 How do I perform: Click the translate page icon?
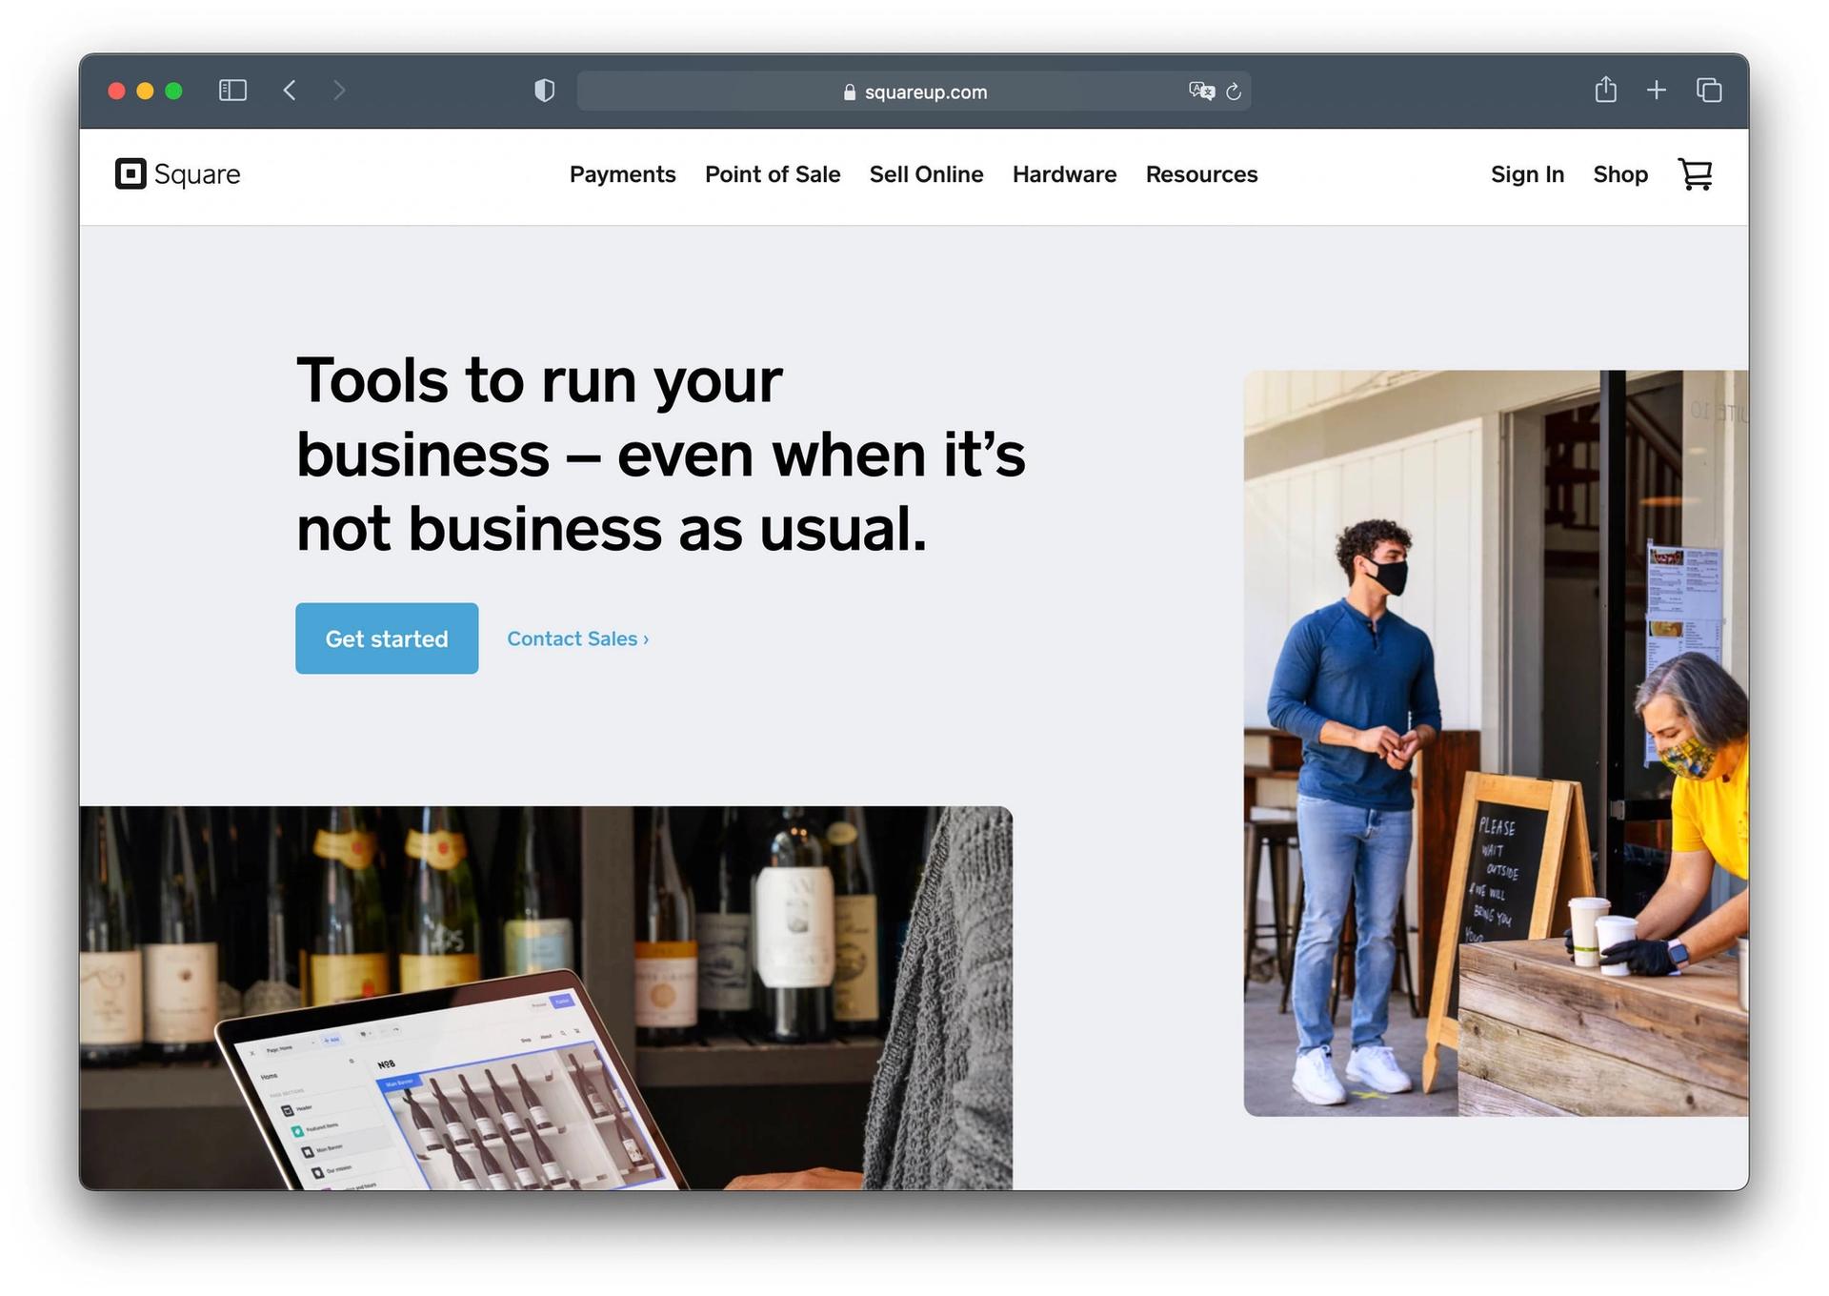tap(1201, 91)
